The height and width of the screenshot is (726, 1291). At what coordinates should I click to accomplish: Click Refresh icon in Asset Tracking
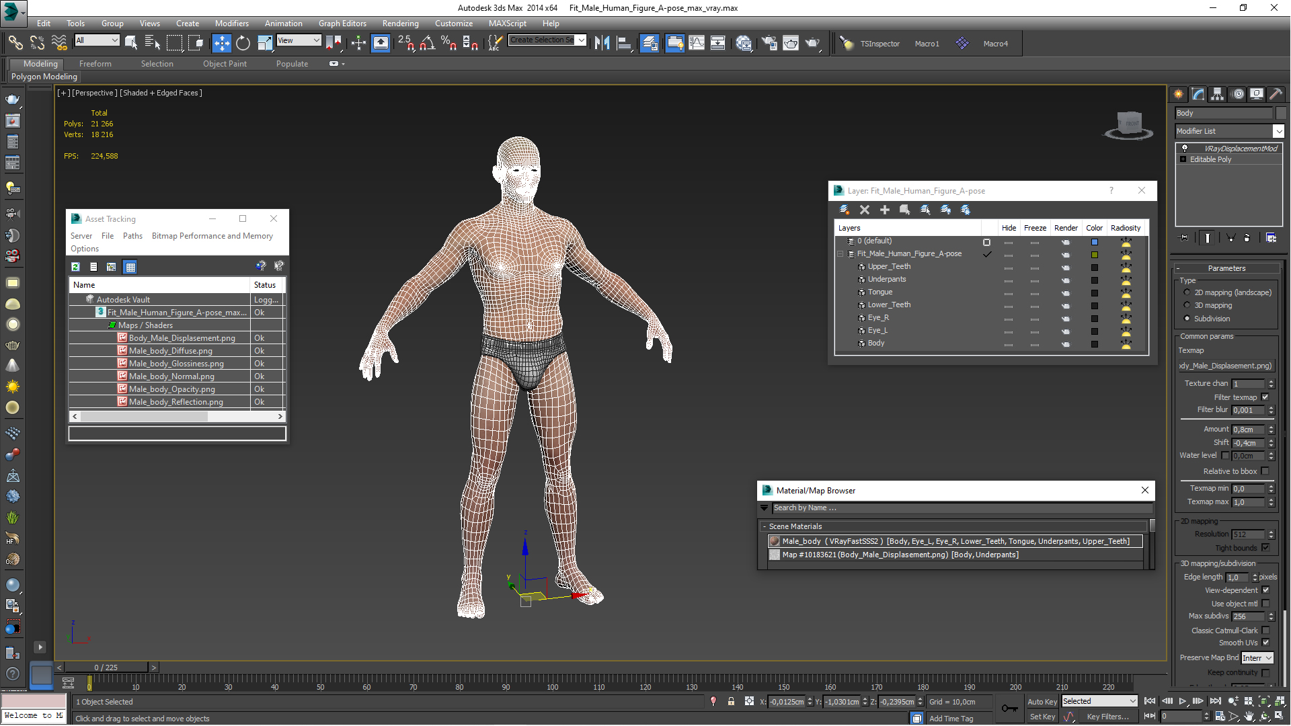75,267
